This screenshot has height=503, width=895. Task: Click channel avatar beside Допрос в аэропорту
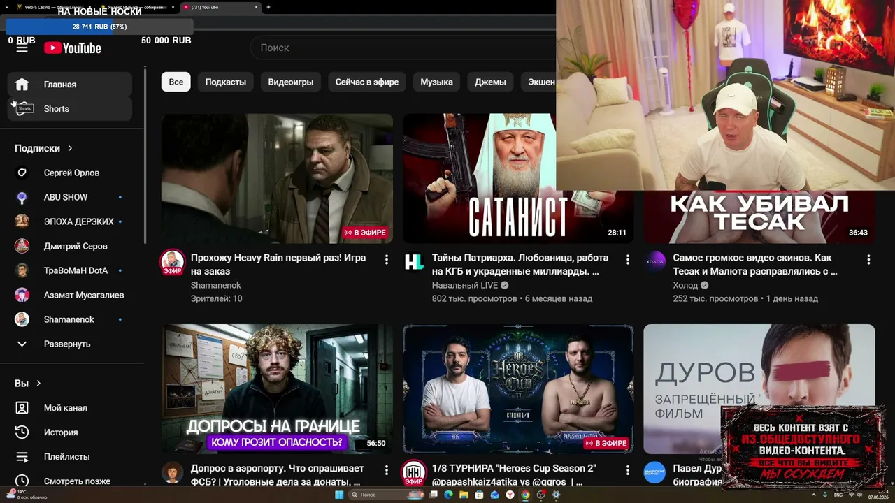(173, 473)
